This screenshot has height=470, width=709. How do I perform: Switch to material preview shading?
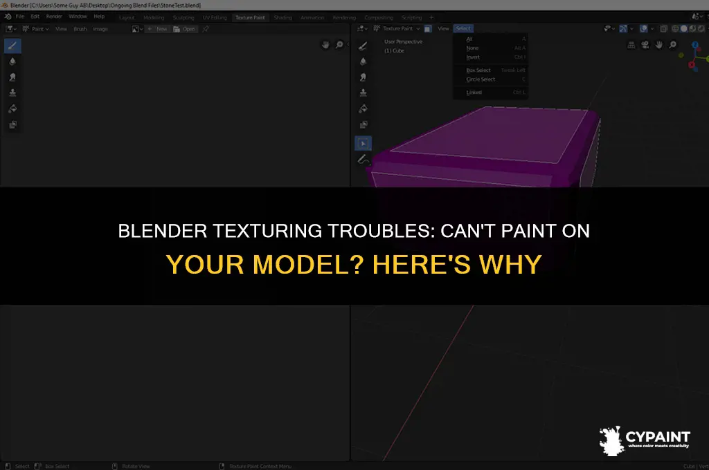[692, 28]
